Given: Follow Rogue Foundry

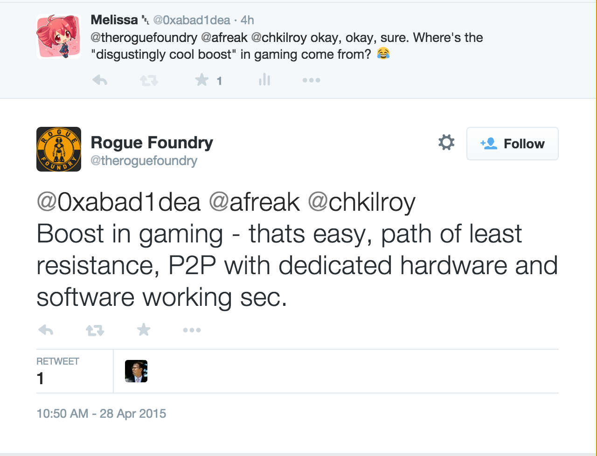Looking at the screenshot, I should point(513,144).
